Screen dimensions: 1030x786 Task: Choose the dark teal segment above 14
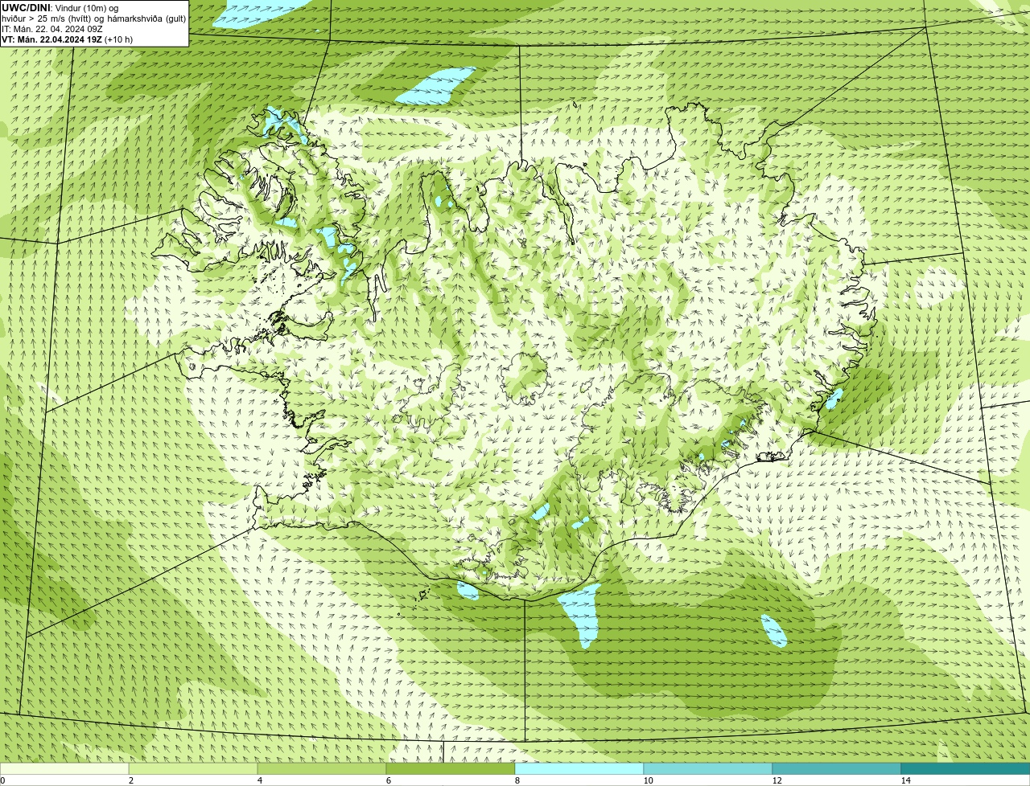(x=966, y=768)
